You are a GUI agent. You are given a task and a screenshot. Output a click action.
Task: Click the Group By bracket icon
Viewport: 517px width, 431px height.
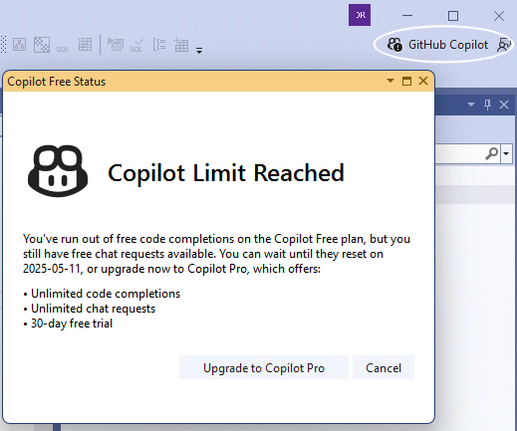159,44
